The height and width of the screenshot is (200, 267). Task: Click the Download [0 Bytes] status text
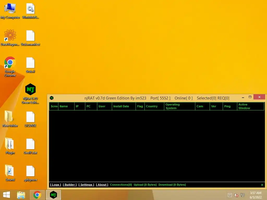(172, 185)
